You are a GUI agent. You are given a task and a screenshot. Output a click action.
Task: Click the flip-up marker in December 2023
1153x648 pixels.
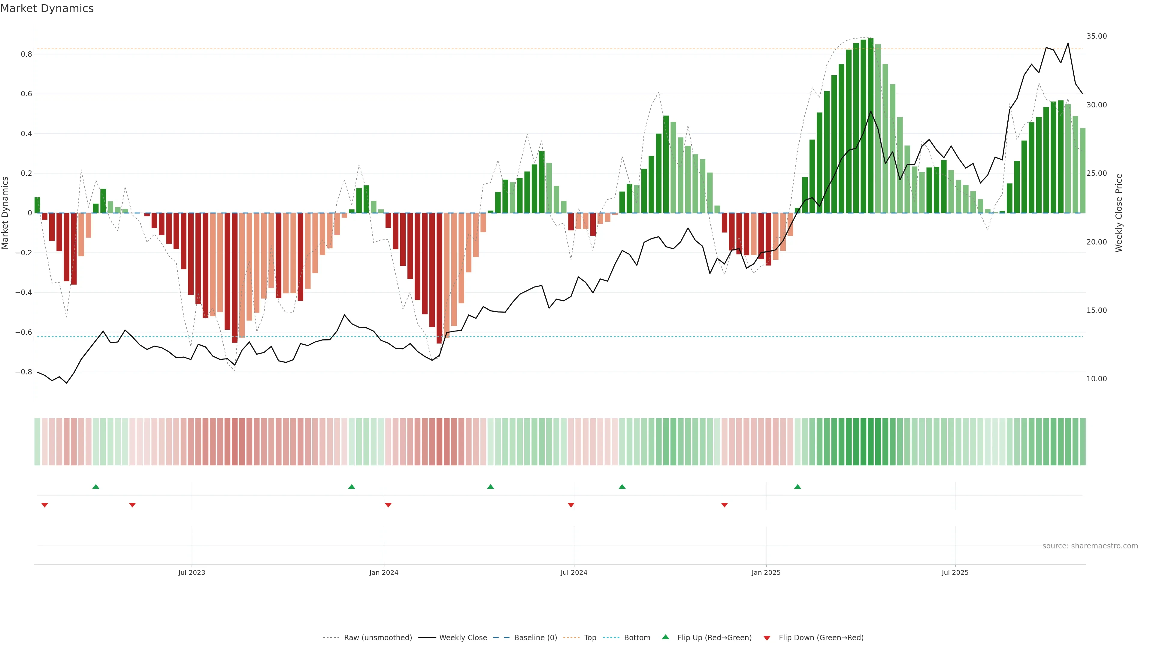(x=351, y=487)
